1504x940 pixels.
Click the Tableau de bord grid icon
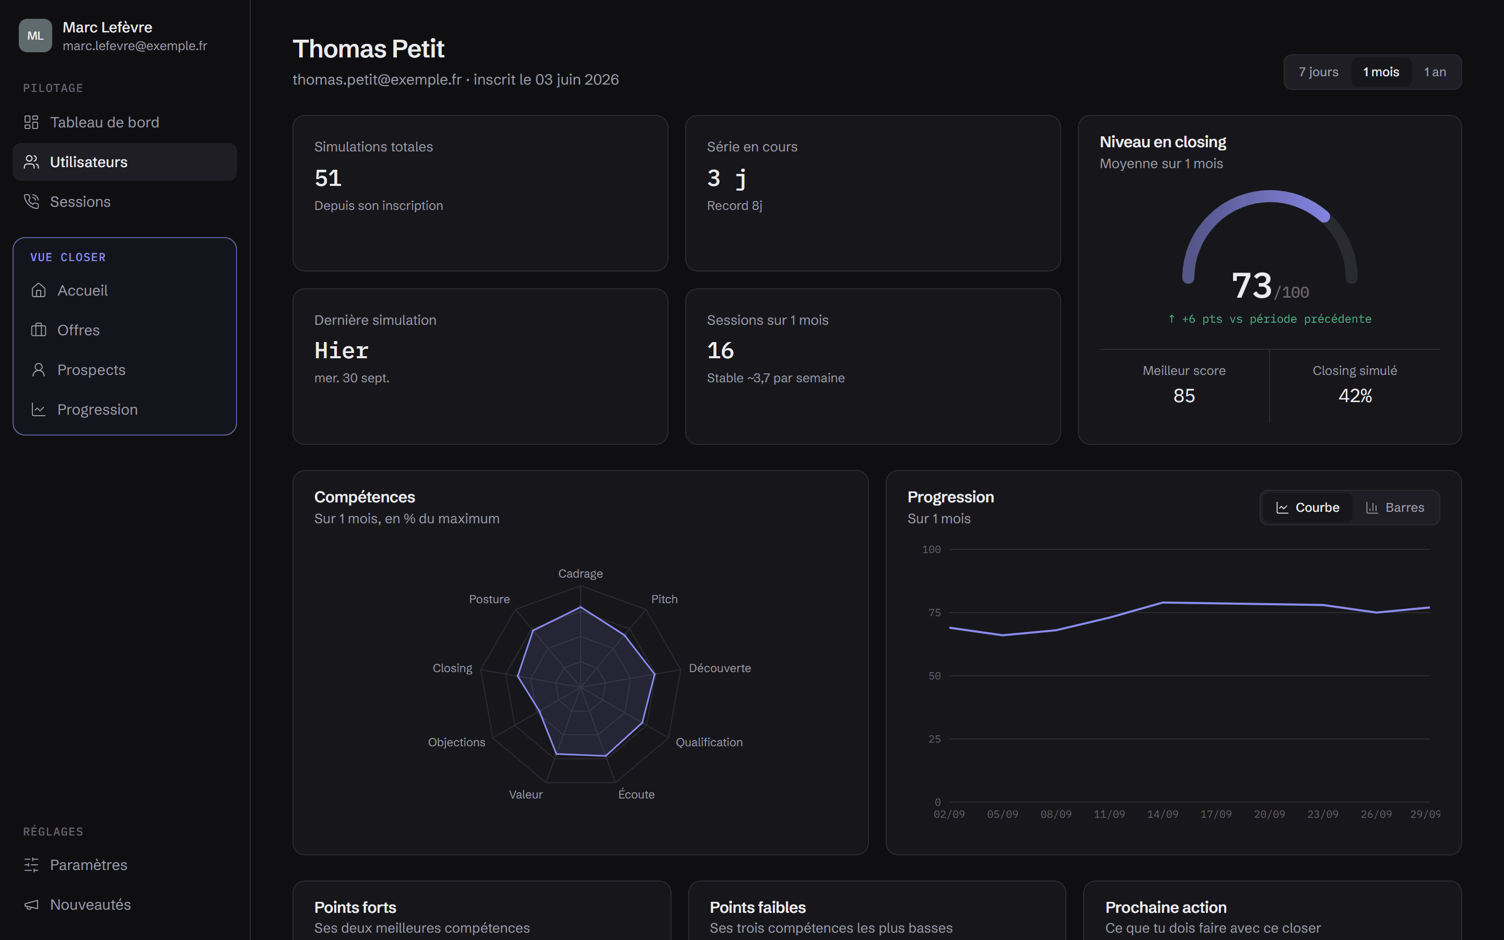coord(31,123)
